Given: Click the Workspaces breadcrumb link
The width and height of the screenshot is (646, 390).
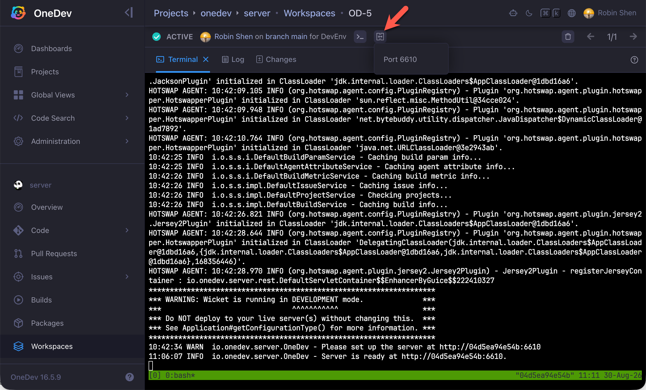Looking at the screenshot, I should click(x=309, y=13).
